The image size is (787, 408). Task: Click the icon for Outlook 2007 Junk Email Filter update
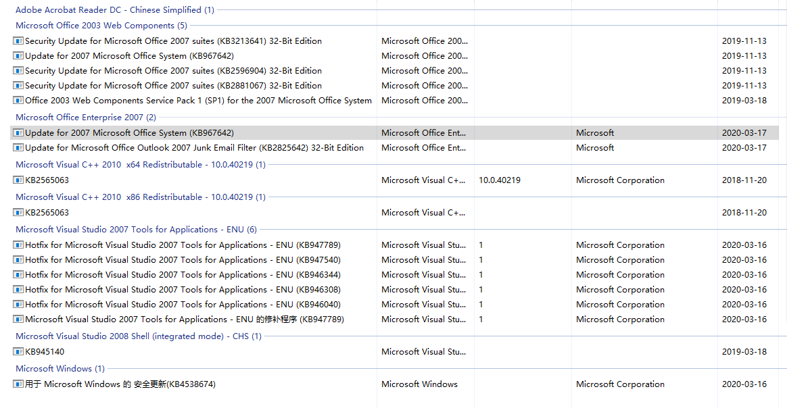pos(18,148)
